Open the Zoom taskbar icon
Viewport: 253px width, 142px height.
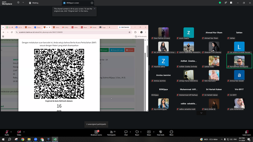36,139
